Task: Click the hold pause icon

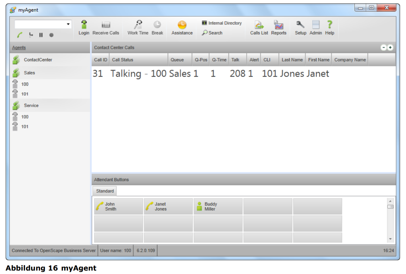Action: pyautogui.click(x=41, y=35)
